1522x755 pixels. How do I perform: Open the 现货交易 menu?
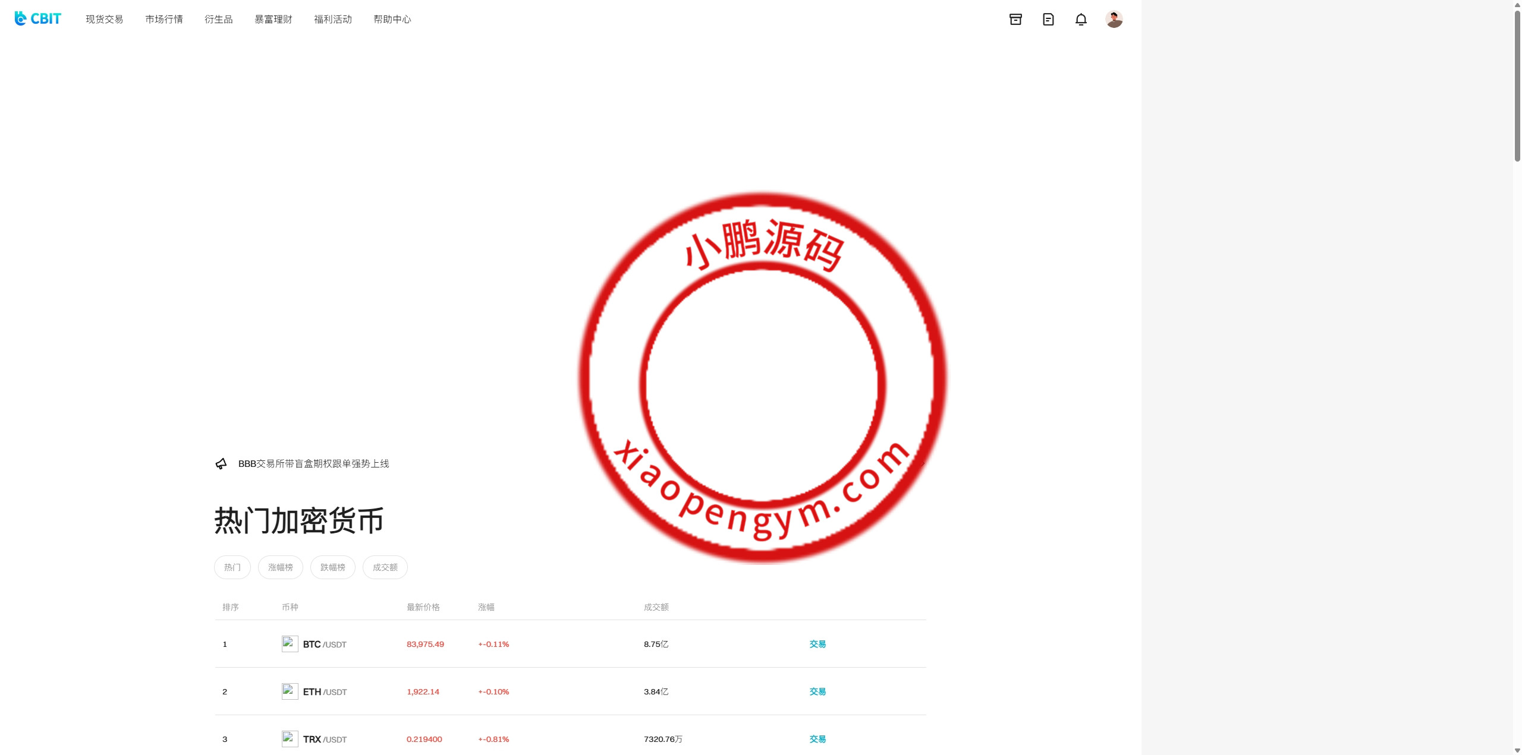click(x=104, y=20)
